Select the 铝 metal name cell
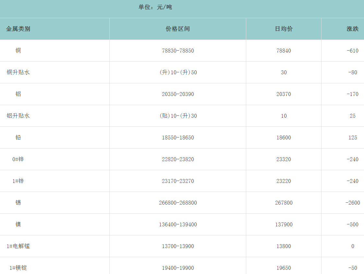This screenshot has height=274, width=364. coord(18,94)
